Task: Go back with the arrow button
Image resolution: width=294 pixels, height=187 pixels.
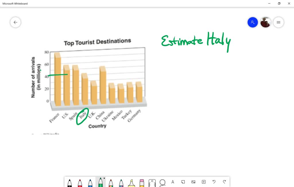Action: click(15, 22)
